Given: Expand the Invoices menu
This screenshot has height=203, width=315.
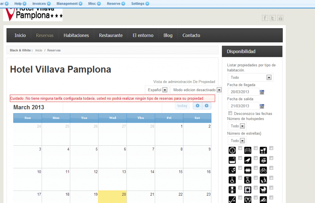Looking at the screenshot, I should [x=41, y=3].
